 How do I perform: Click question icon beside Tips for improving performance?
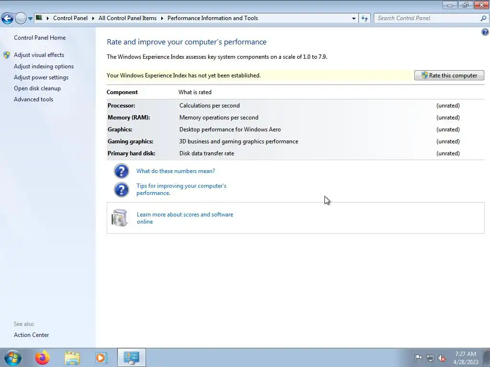tap(121, 190)
